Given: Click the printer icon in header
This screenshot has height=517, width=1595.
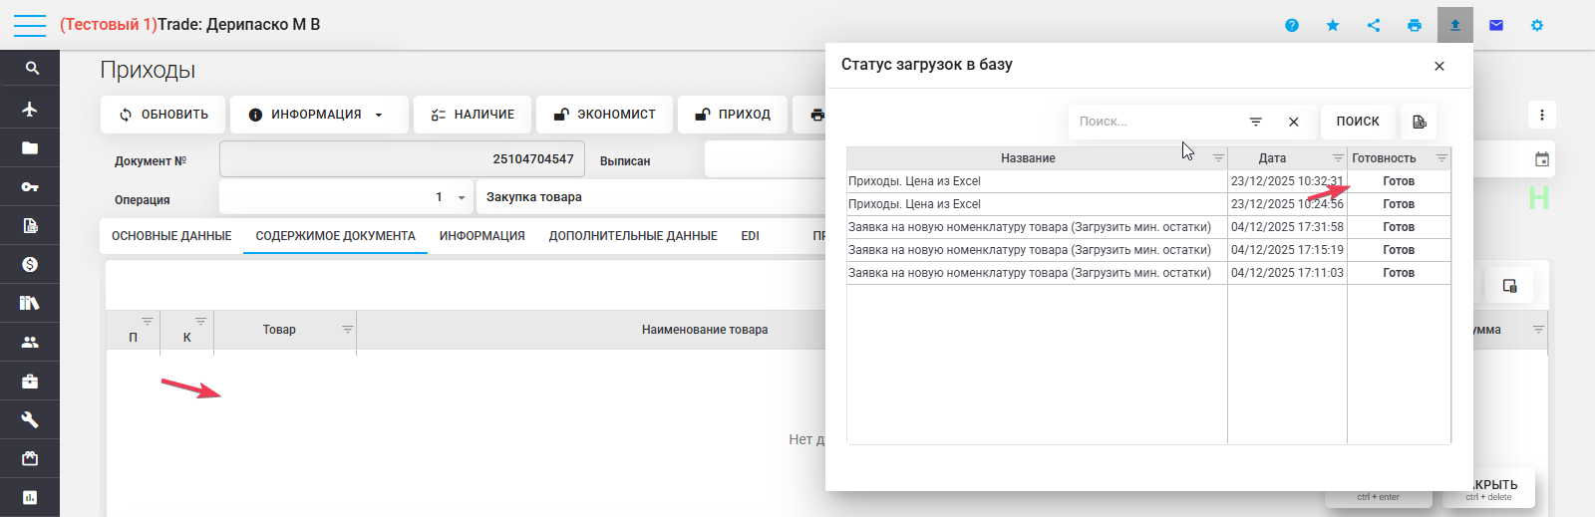Looking at the screenshot, I should 1415,25.
